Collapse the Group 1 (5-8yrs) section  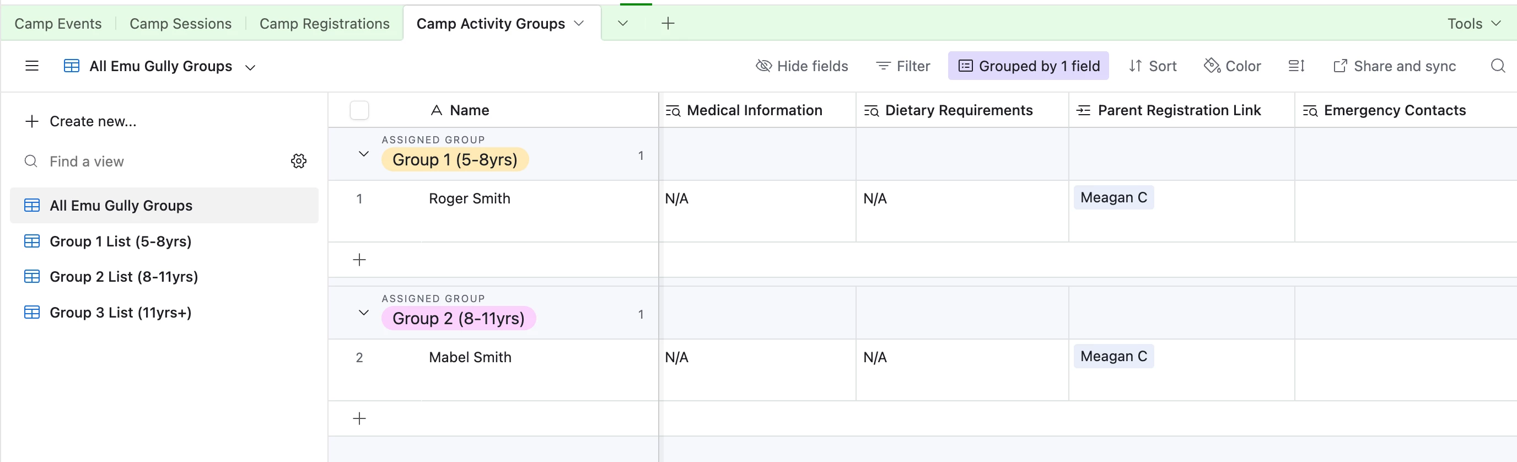click(363, 154)
